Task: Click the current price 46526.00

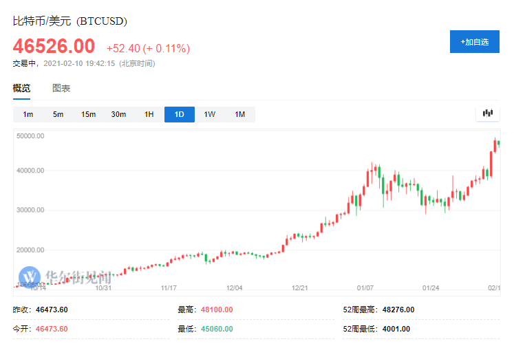Action: pos(54,47)
